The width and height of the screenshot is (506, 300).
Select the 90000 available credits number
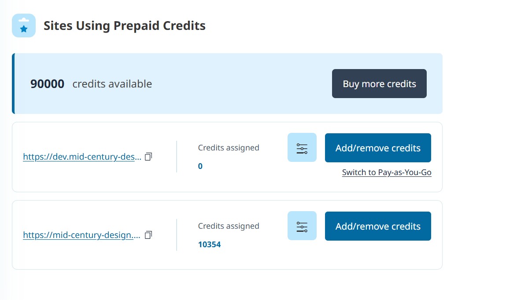pyautogui.click(x=47, y=84)
